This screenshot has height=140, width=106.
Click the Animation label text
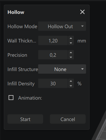coord(30,98)
